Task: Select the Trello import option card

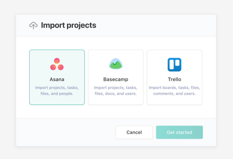Action: tap(174, 77)
